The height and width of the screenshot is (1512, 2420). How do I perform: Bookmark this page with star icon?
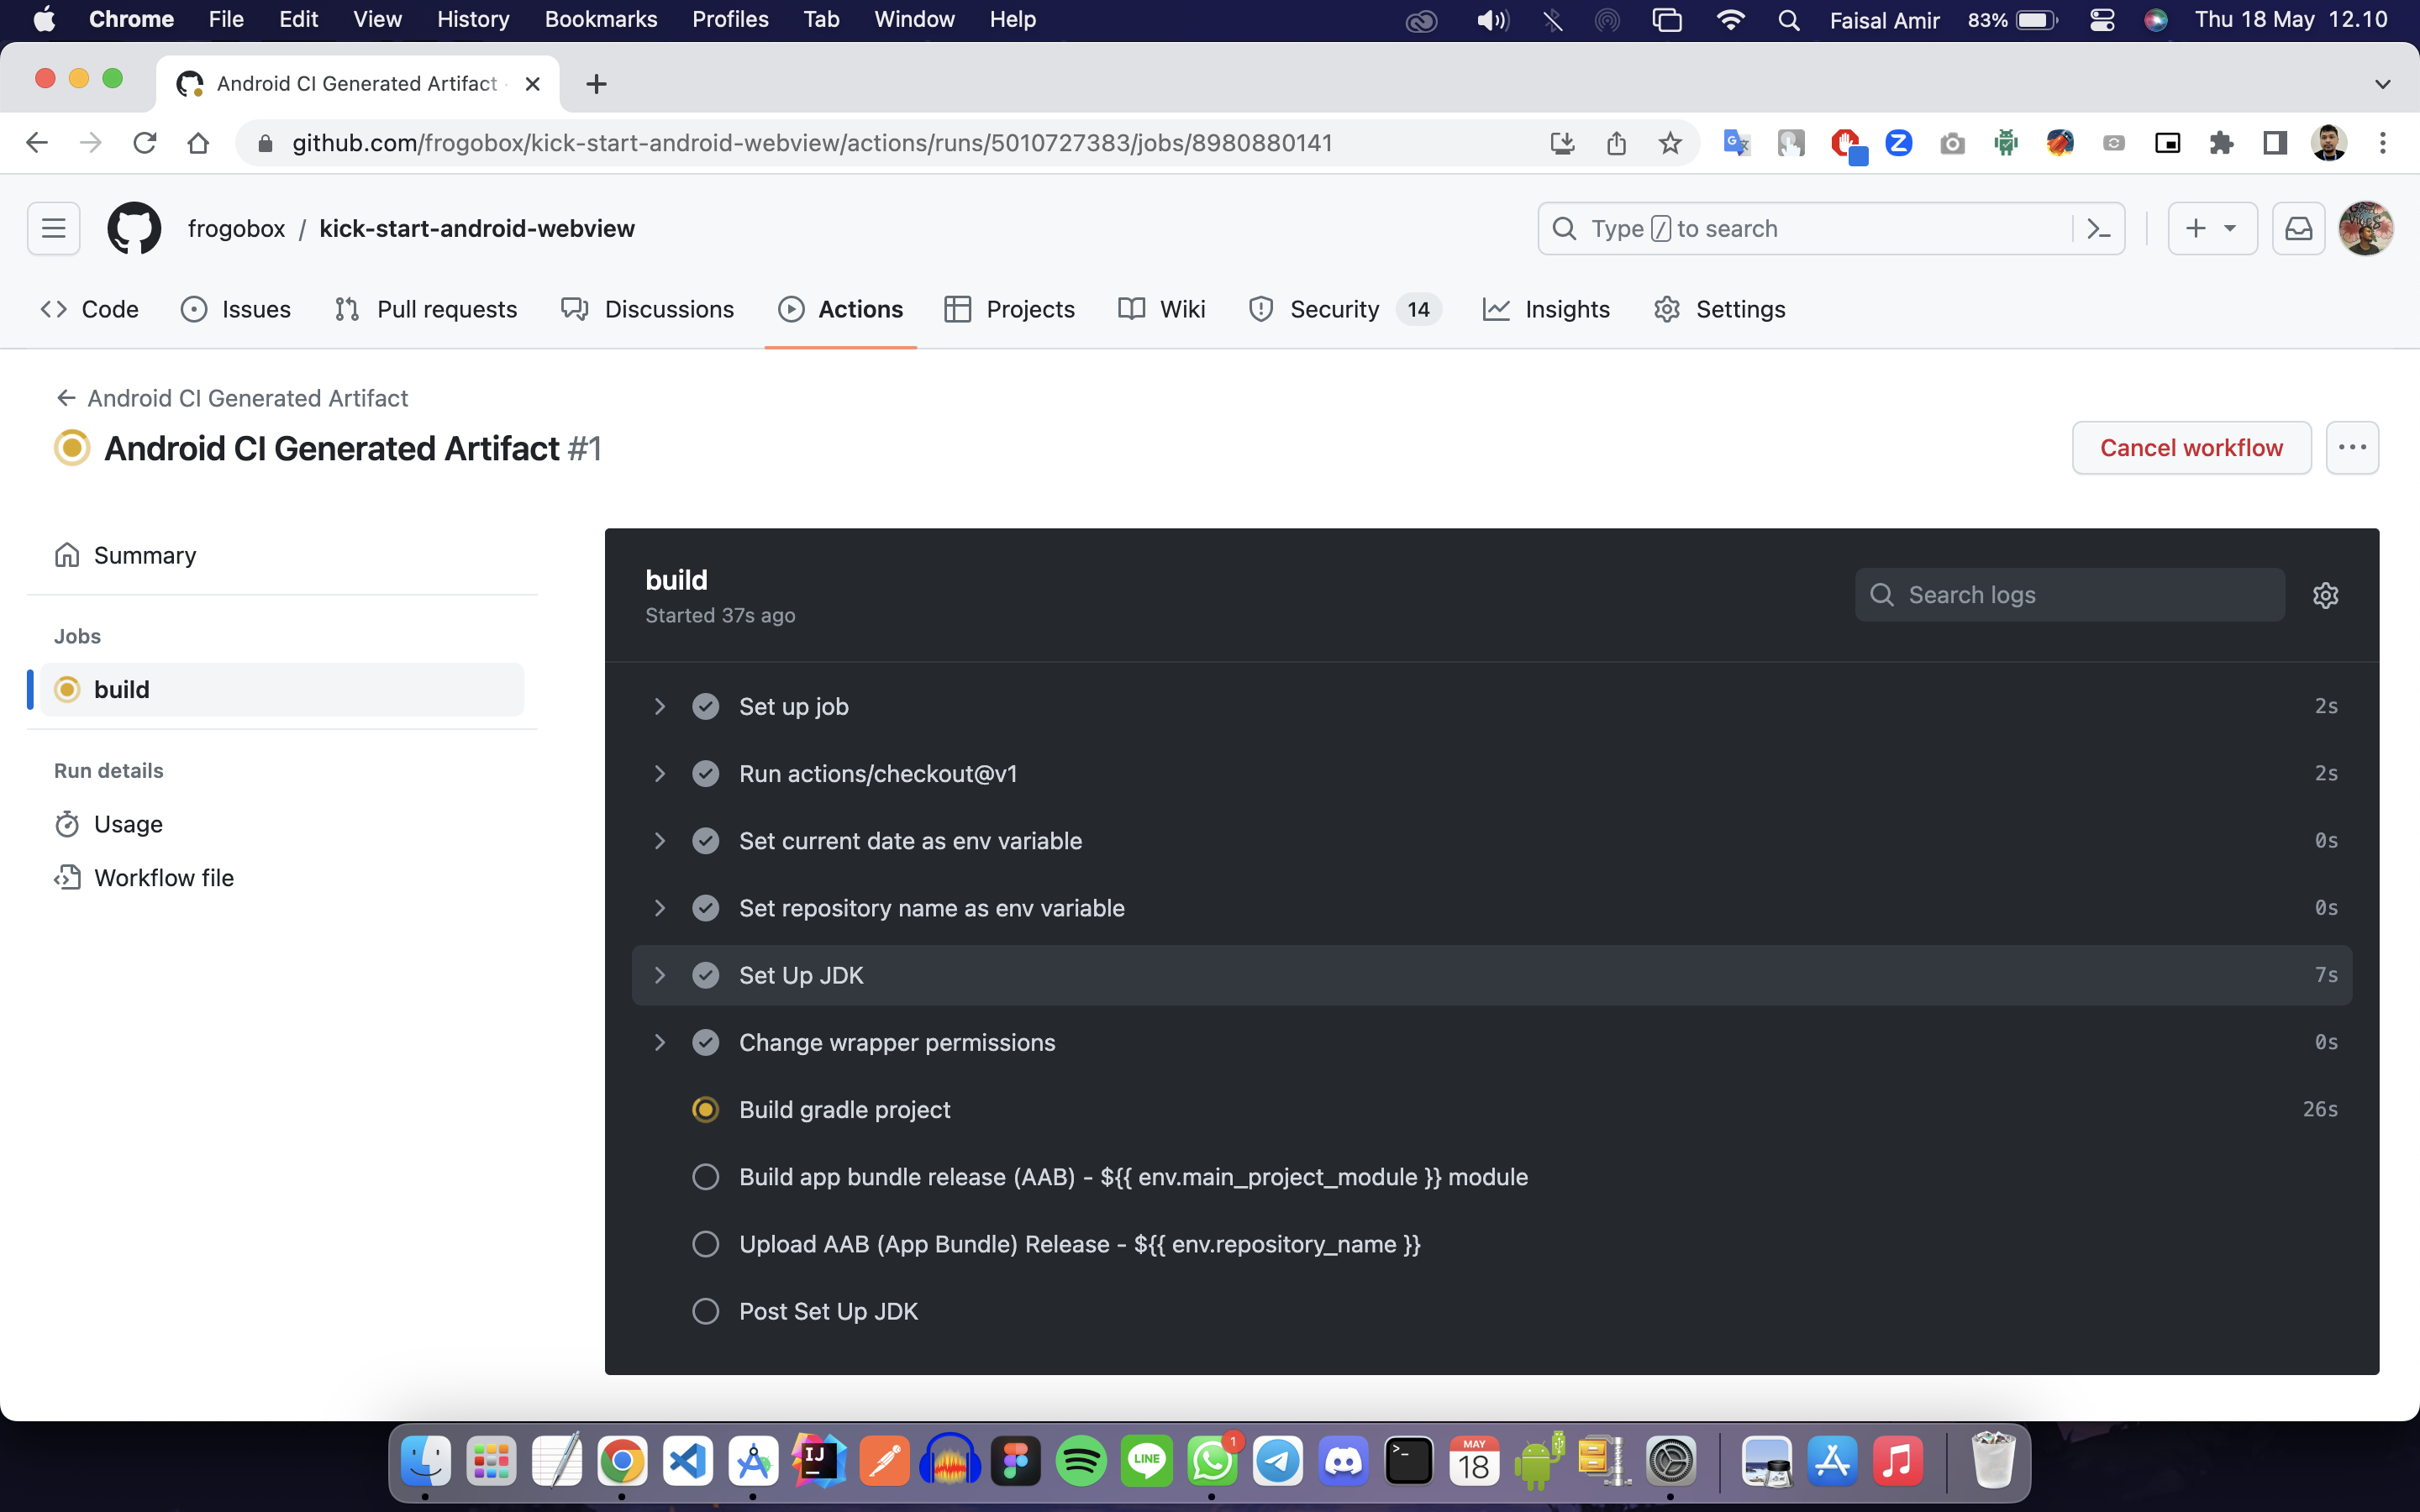point(1670,143)
